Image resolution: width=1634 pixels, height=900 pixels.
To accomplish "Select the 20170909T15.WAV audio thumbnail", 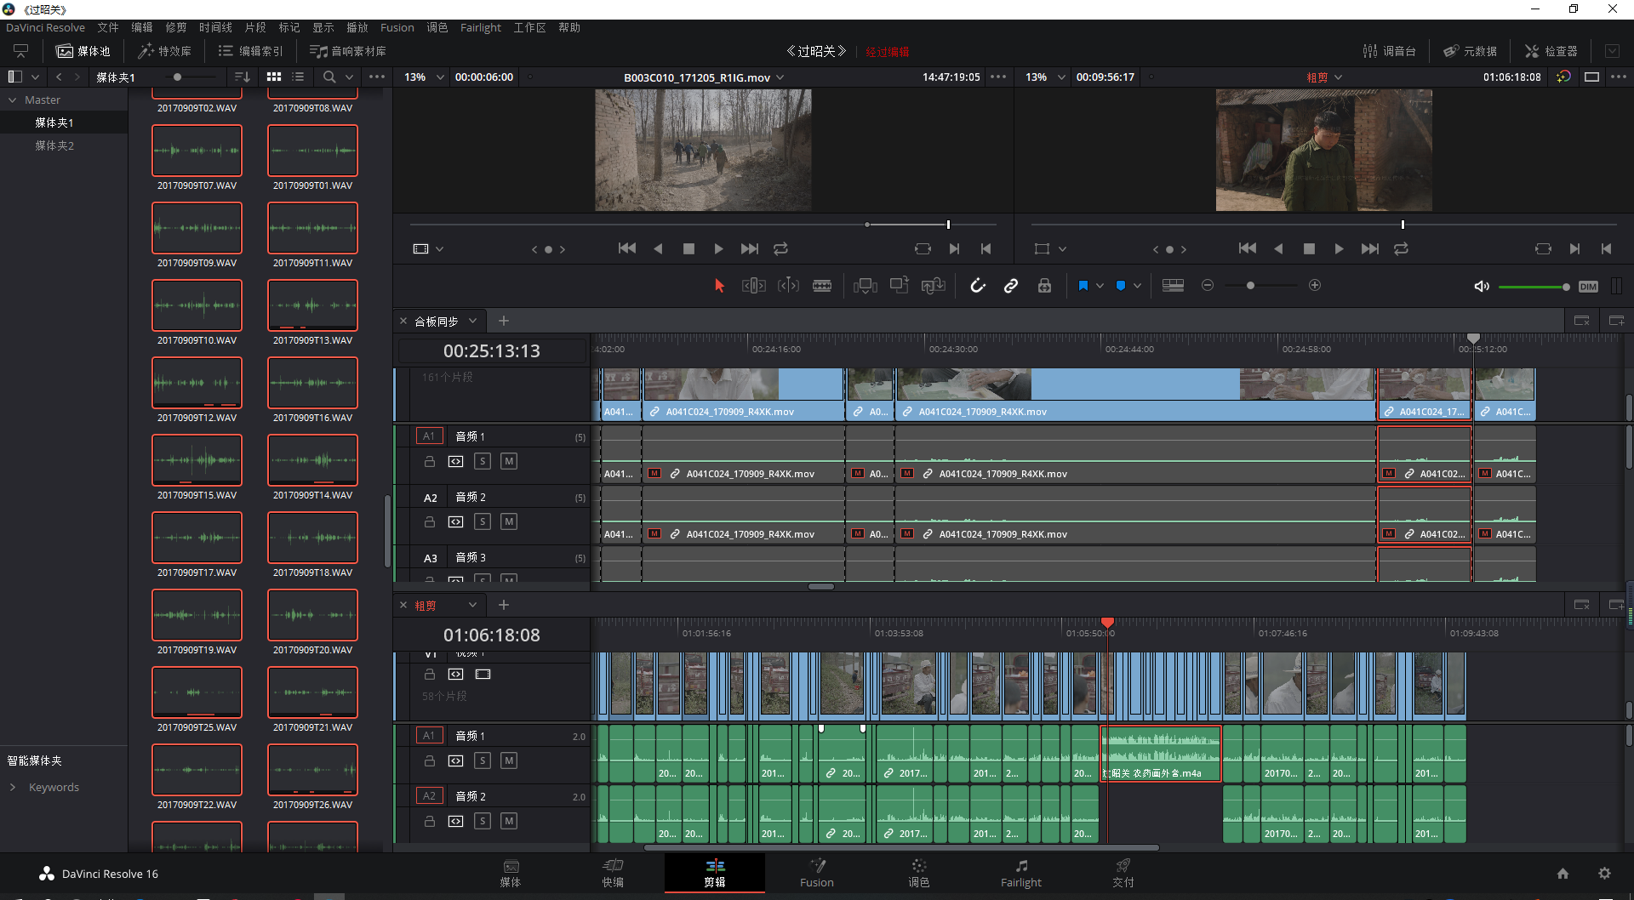I will click(x=197, y=460).
